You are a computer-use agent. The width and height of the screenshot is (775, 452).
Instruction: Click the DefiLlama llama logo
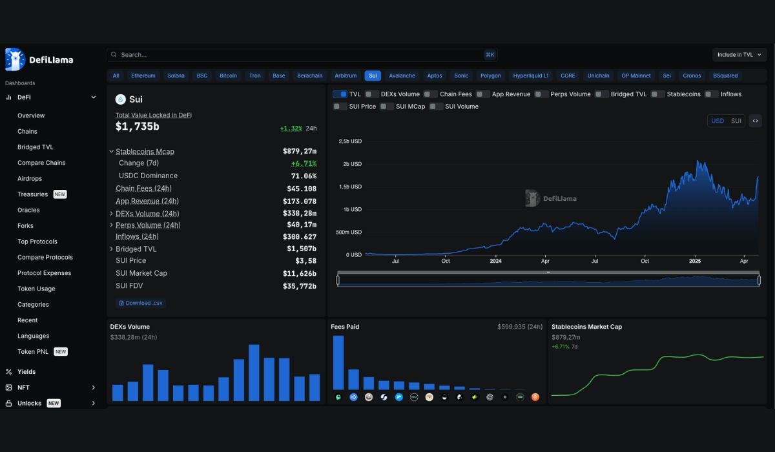pos(15,59)
